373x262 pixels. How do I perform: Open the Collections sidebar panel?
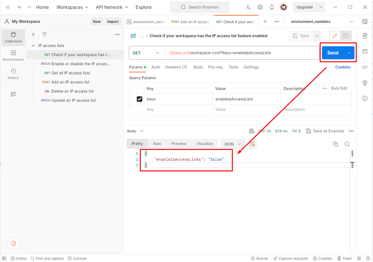(x=13, y=37)
